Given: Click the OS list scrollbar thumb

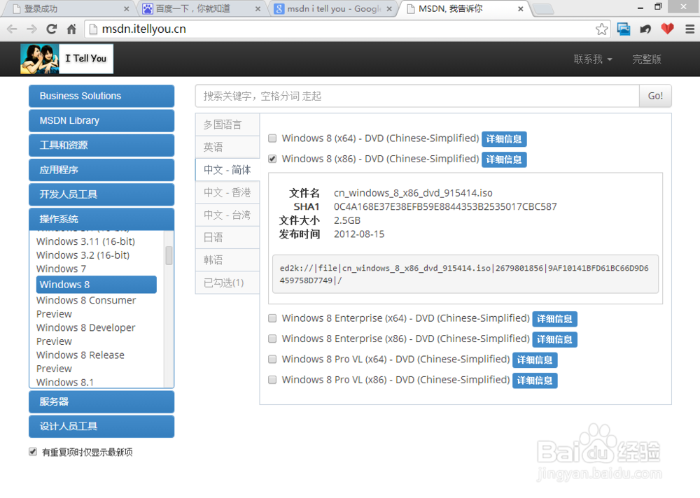Looking at the screenshot, I should [169, 256].
